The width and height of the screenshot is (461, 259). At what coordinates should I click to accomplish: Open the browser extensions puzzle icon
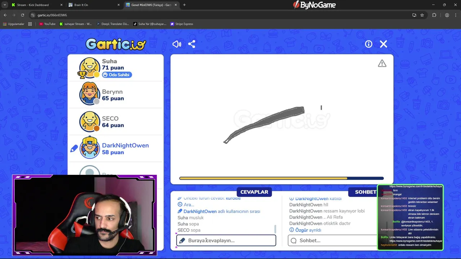[434, 15]
